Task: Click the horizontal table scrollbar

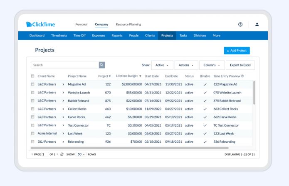Action: 130,148
